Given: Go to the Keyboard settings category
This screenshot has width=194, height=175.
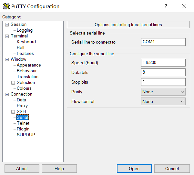Looking at the screenshot, I should point(26,42).
